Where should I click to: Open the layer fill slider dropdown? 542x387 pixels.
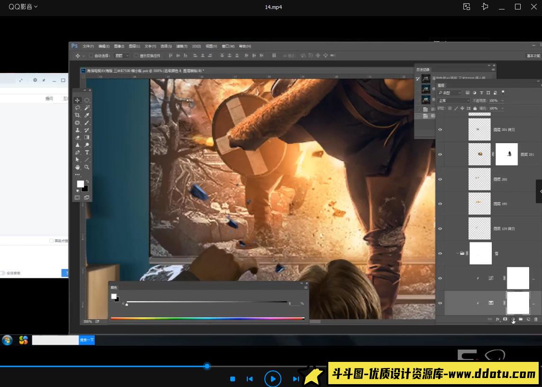pos(502,108)
